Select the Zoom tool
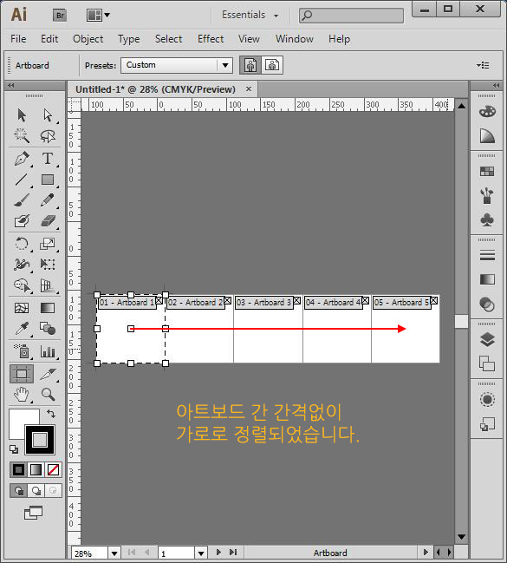 (48, 395)
